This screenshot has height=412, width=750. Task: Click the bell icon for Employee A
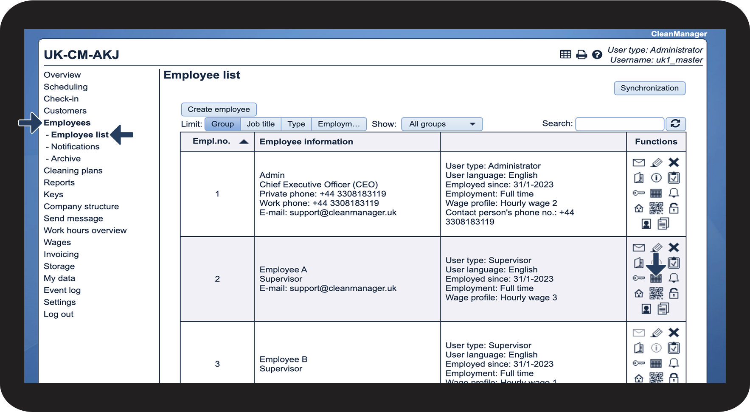point(674,278)
